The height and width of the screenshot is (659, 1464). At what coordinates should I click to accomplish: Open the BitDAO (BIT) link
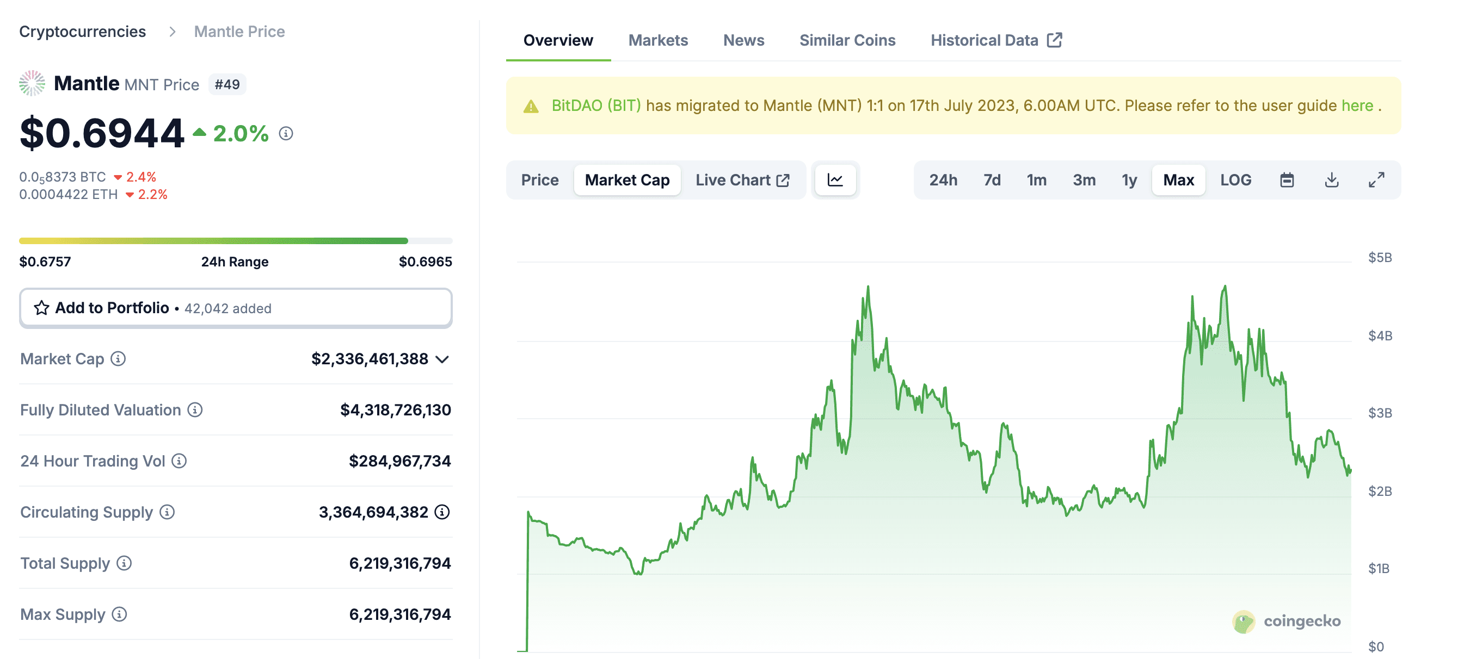[596, 105]
